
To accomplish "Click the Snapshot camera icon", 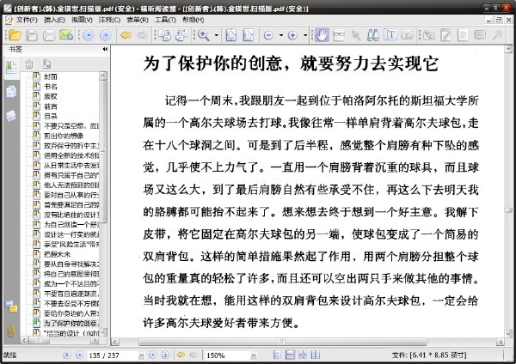I will (x=407, y=35).
